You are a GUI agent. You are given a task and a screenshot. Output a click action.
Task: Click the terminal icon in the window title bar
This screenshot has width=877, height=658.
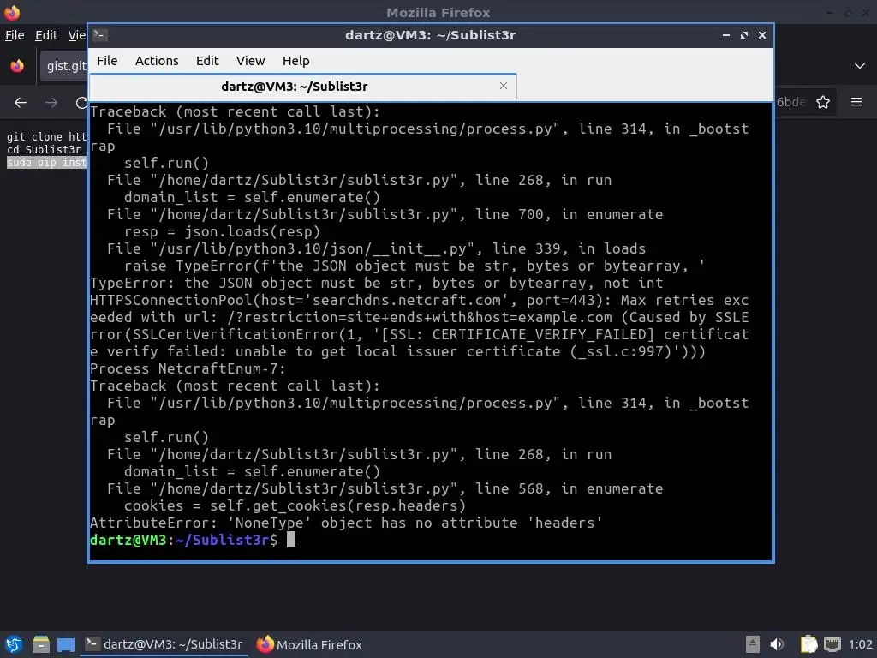point(100,35)
